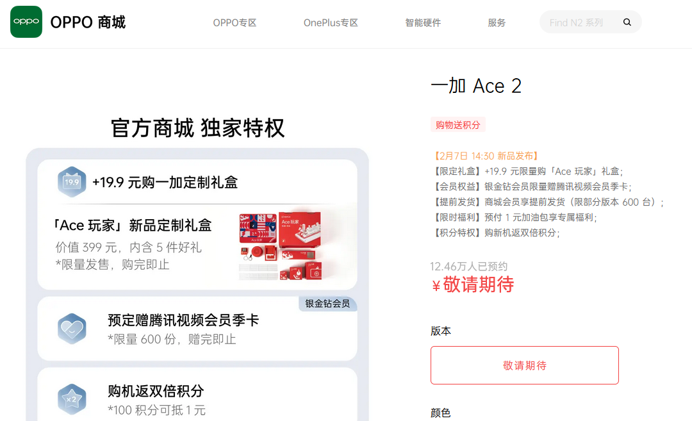Select the 敬请期待 version button
The width and height of the screenshot is (692, 421).
[525, 365]
